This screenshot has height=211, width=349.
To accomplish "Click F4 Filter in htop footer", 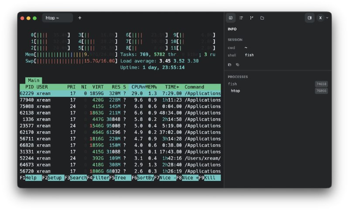I will click(x=98, y=177).
